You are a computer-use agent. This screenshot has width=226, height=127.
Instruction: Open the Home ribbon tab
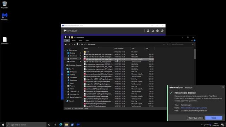[x=73, y=41]
